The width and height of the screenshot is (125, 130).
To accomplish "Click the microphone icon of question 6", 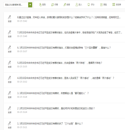I will (x=10, y=48).
